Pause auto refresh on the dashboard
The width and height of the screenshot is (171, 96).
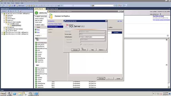coord(160,14)
